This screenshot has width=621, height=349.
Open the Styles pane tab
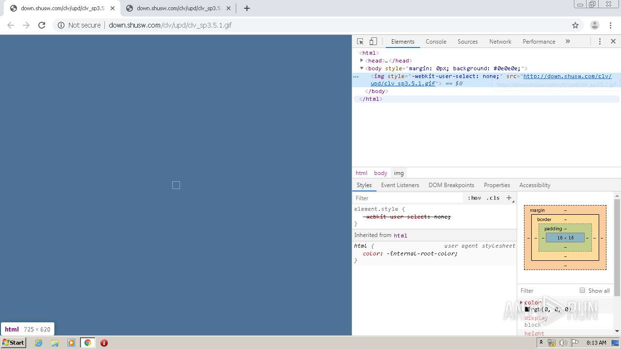tap(364, 185)
